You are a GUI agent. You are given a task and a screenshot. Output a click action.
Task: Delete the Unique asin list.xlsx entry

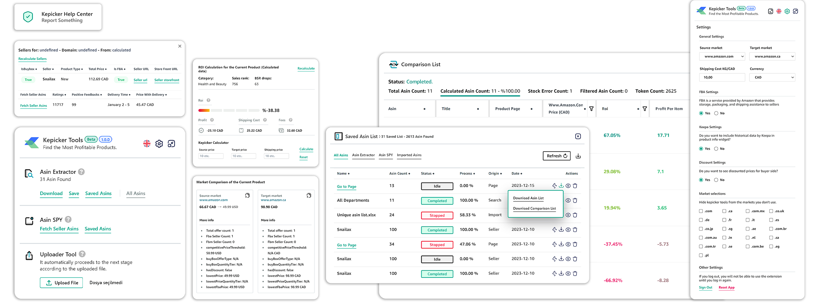[x=575, y=215]
